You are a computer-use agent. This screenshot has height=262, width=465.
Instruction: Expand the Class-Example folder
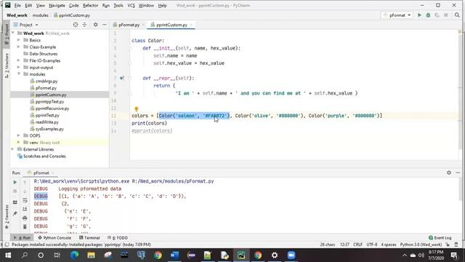point(19,47)
